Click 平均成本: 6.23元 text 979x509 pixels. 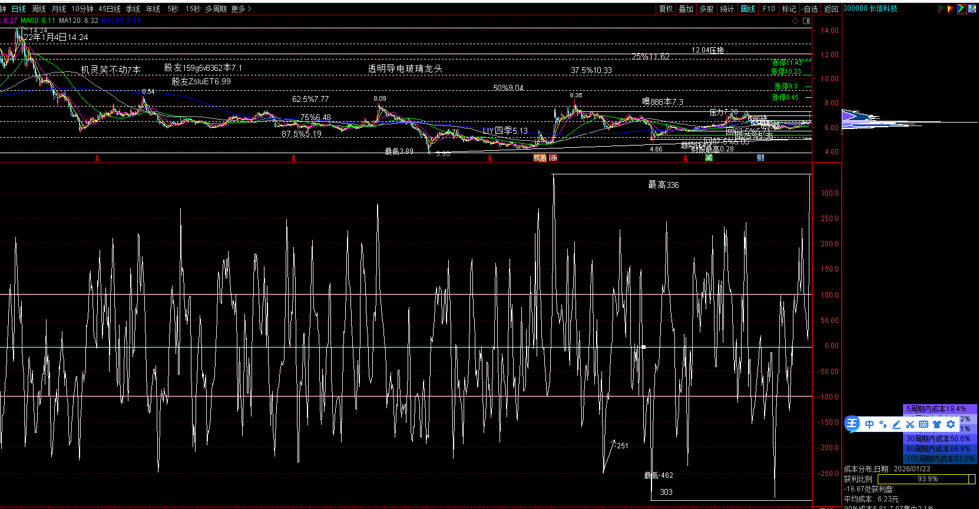(x=871, y=499)
